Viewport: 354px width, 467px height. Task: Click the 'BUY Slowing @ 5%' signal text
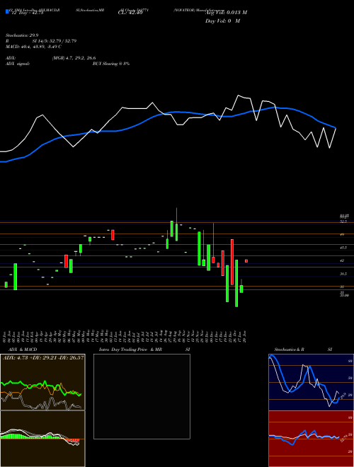(111, 64)
